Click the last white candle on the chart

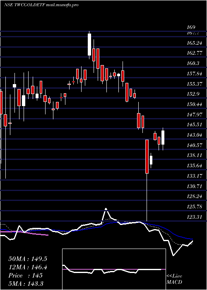[x=163, y=138]
